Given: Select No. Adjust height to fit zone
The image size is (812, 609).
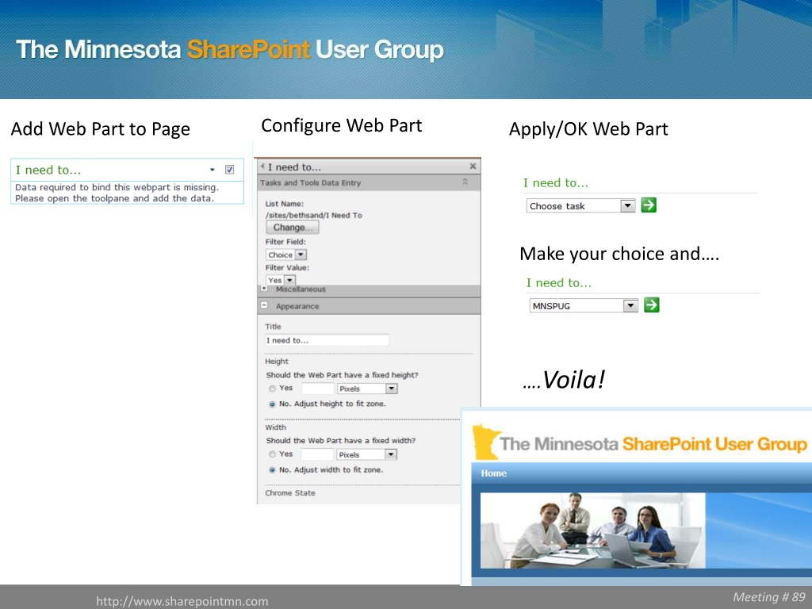Looking at the screenshot, I should (x=272, y=404).
